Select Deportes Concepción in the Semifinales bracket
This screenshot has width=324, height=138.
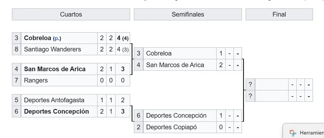pos(176,116)
